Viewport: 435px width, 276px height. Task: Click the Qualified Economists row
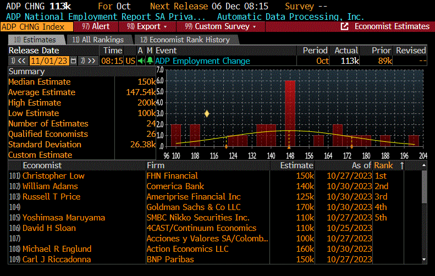pyautogui.click(x=82, y=134)
